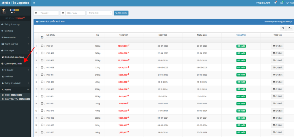Click the Ngày tạo column header
The width and height of the screenshot is (294, 137).
pos(163,35)
